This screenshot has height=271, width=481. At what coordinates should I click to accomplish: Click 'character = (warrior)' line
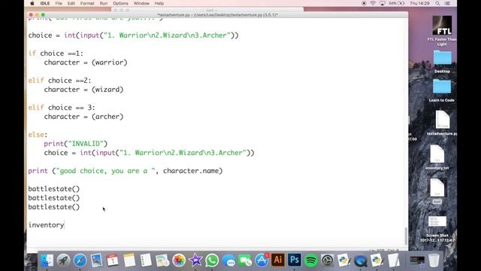pos(85,62)
